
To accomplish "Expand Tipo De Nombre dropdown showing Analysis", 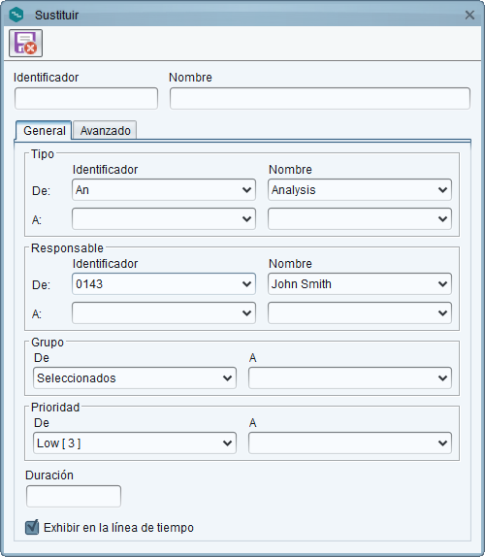I will pos(360,189).
